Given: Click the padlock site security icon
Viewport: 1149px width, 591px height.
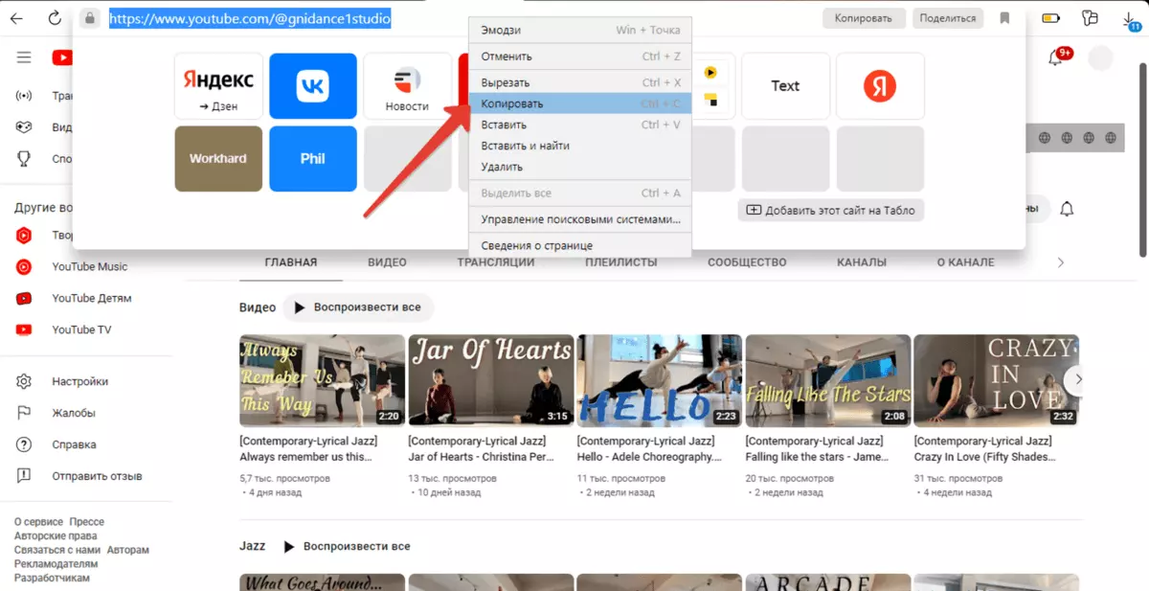Looking at the screenshot, I should coord(90,18).
